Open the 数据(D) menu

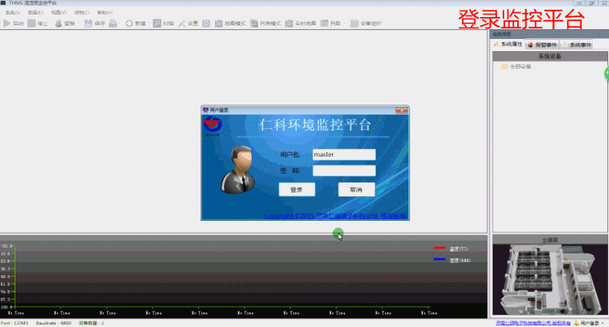point(36,12)
